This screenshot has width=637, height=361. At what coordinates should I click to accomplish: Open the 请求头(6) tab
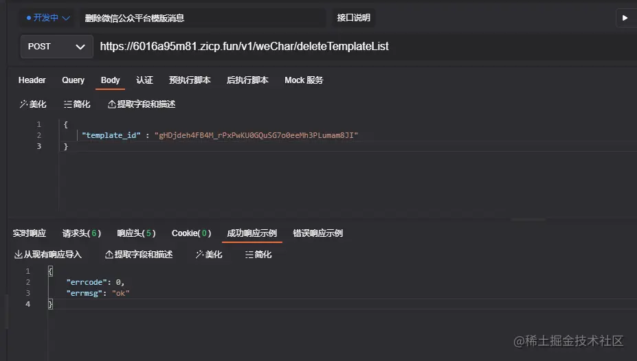pos(81,233)
